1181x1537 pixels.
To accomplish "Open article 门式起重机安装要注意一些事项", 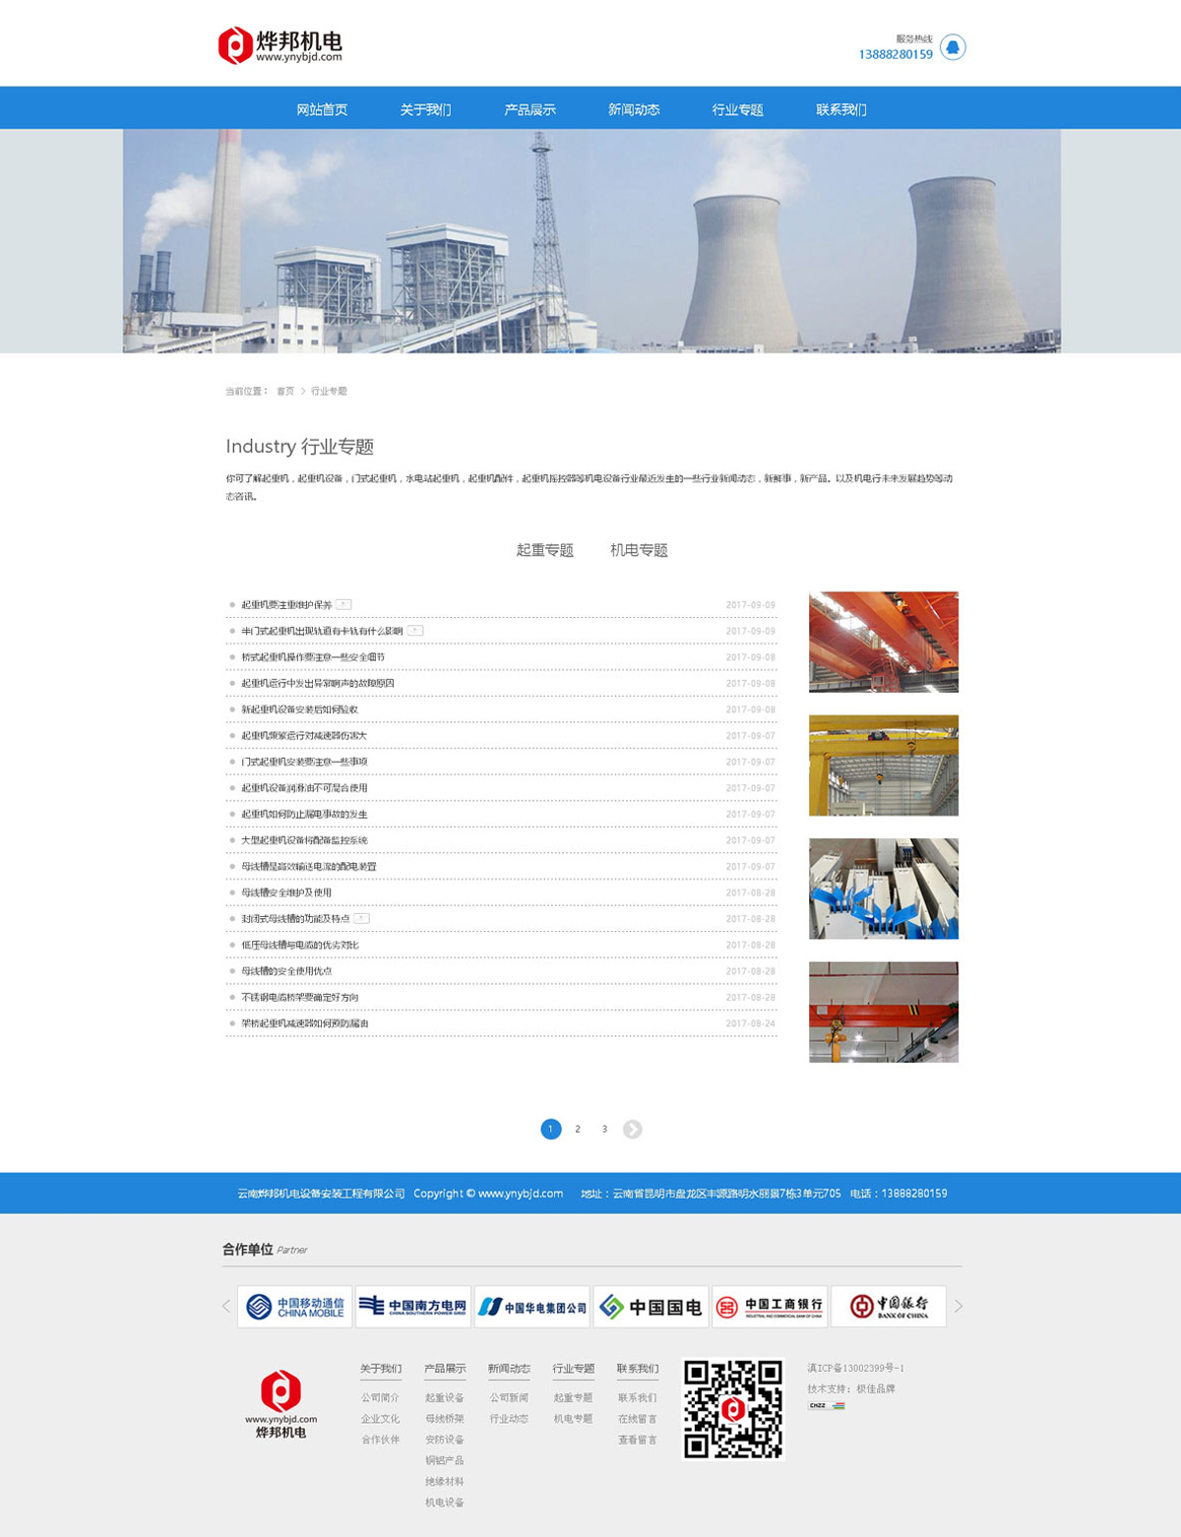I will (x=304, y=762).
